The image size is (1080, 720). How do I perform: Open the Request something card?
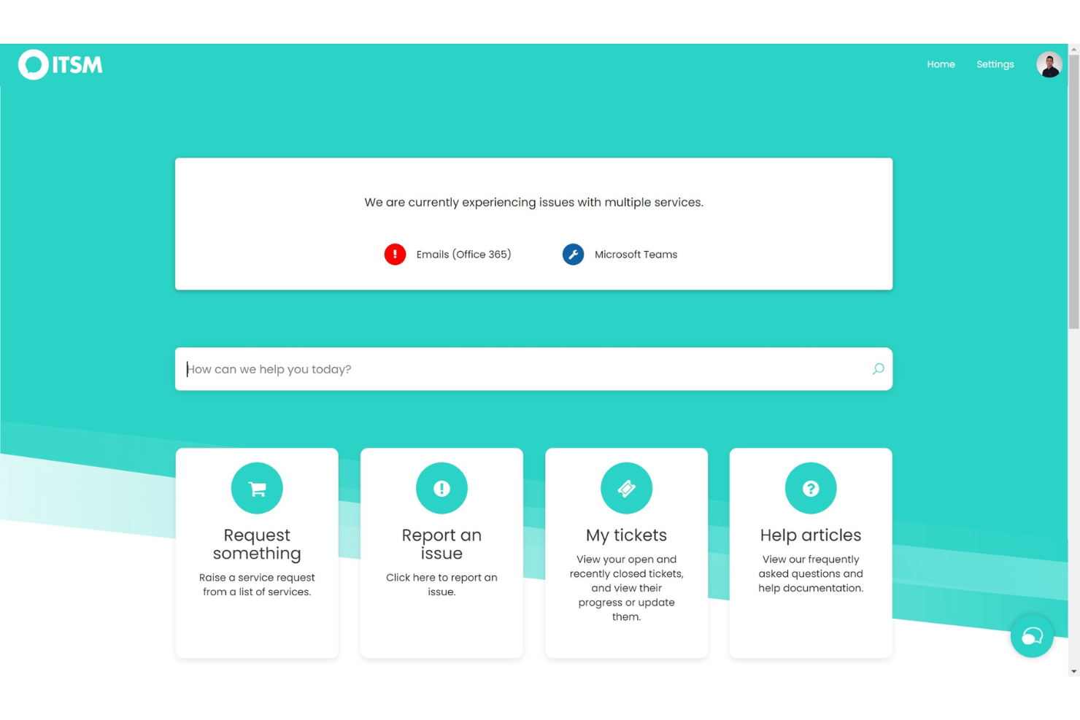click(257, 552)
